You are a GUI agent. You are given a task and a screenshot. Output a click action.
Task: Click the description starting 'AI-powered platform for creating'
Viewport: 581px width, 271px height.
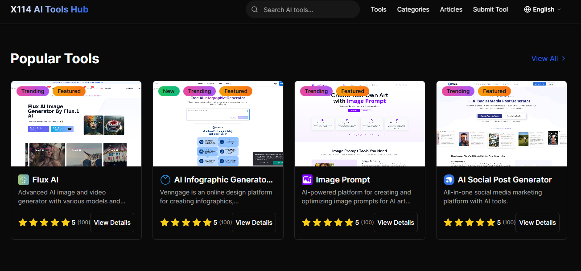point(357,197)
